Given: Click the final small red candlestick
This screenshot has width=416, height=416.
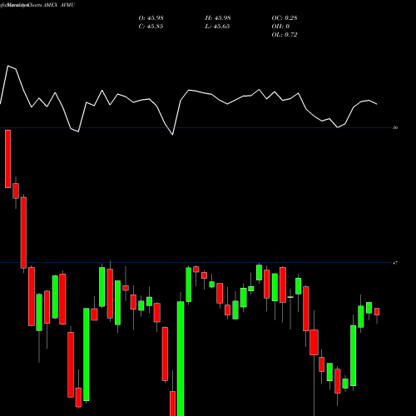Looking at the screenshot, I should [x=377, y=312].
